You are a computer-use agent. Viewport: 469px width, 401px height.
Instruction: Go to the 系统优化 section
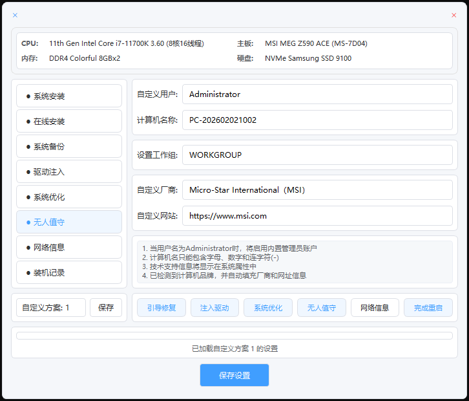pyautogui.click(x=69, y=197)
